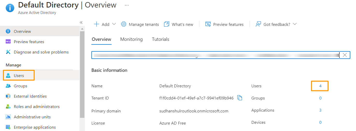Click the Preview features sidebar icon

(8, 42)
